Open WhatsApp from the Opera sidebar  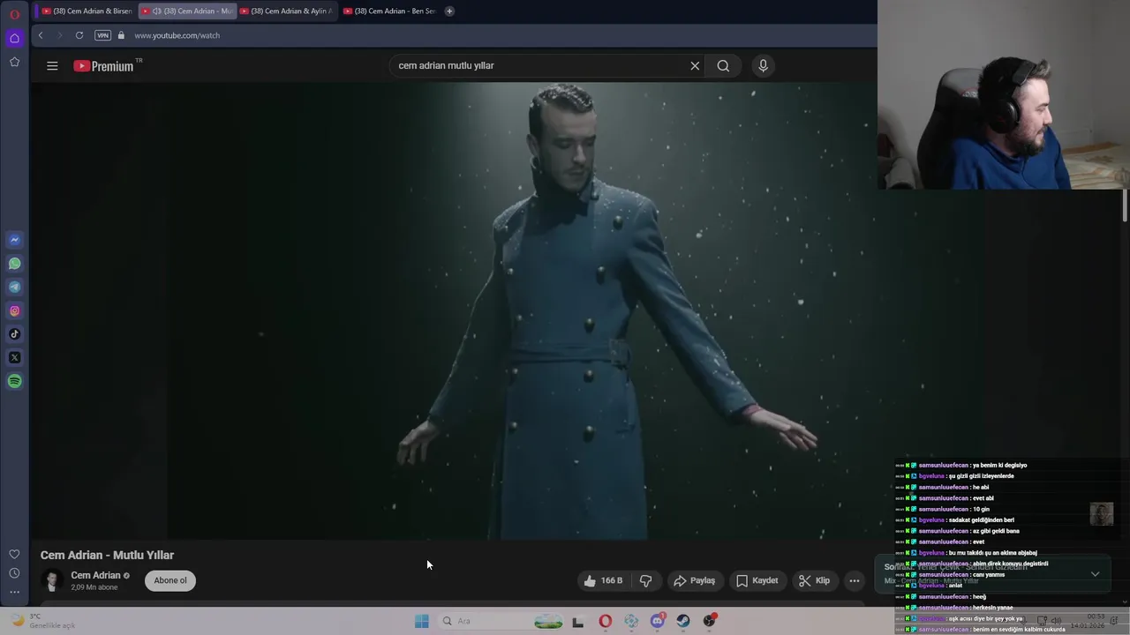tap(14, 264)
